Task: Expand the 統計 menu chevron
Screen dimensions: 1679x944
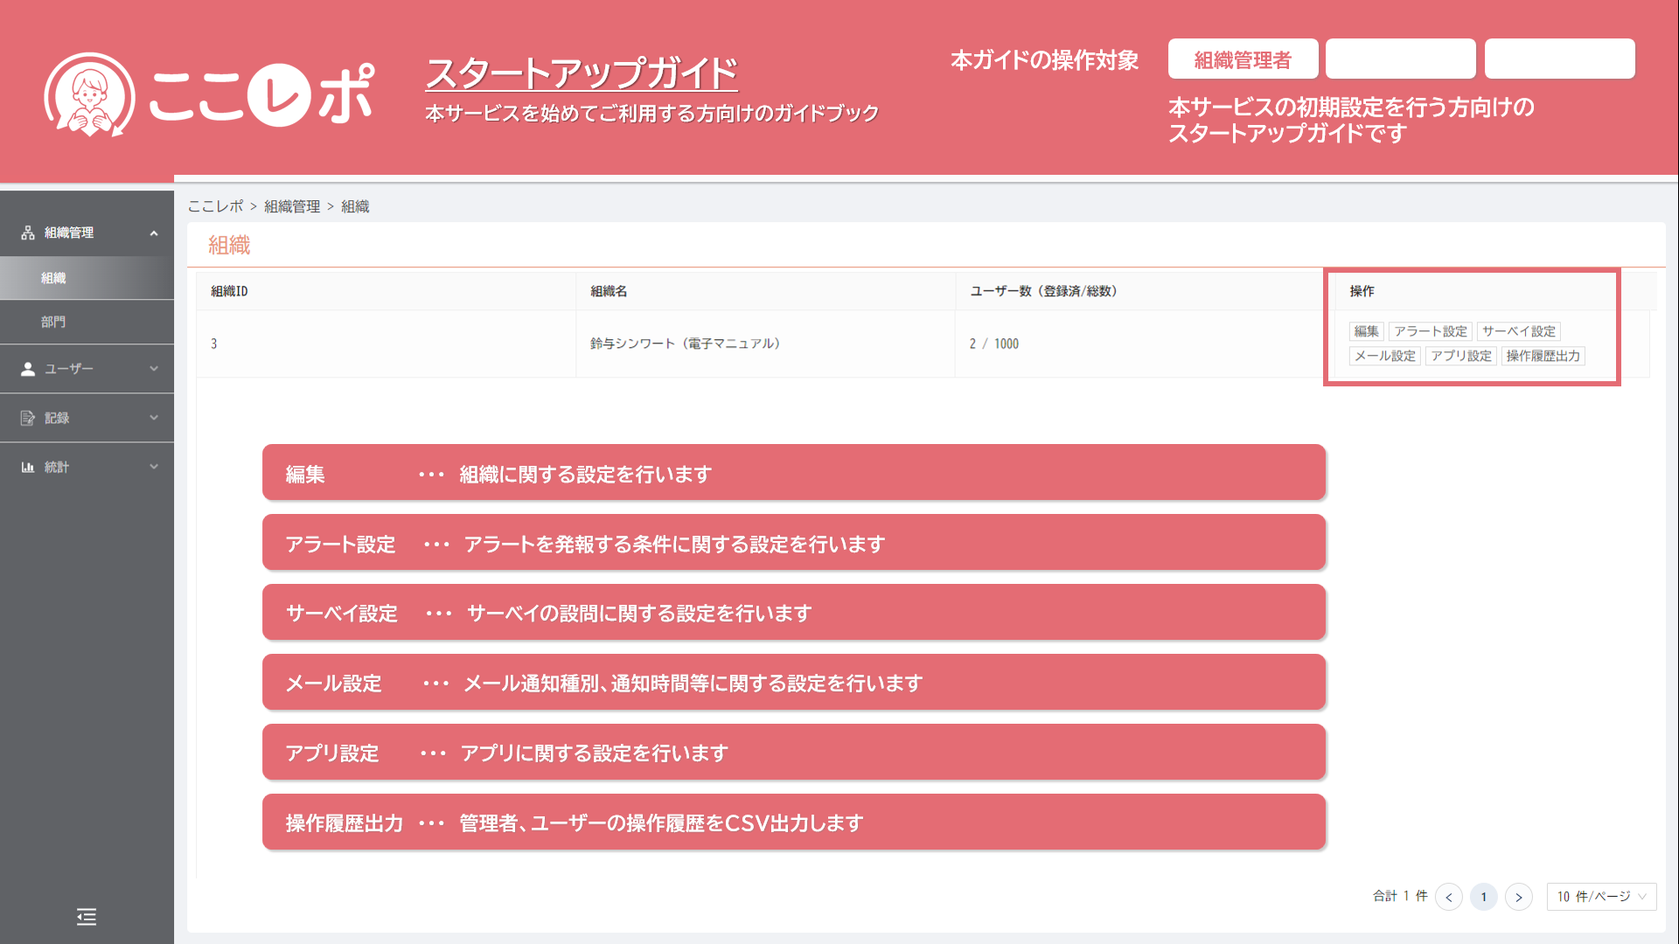Action: click(154, 467)
